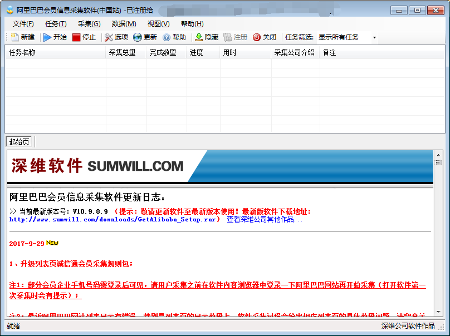
Task: Open 选项 options tool icon
Action: (109, 37)
